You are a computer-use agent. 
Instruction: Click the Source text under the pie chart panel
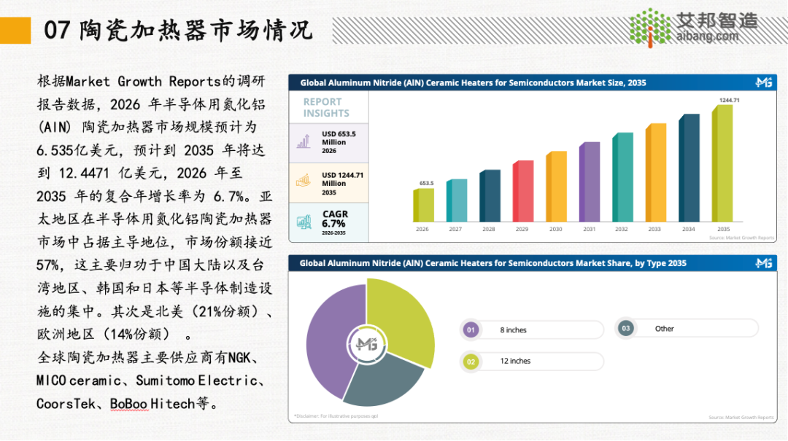(741, 418)
